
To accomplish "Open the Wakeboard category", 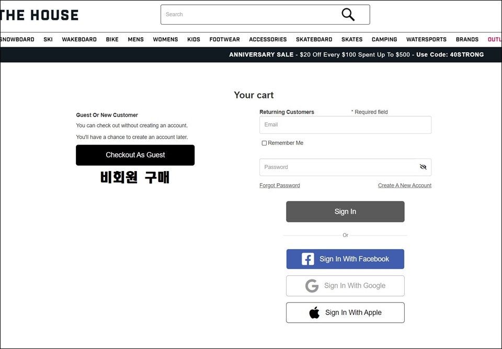I will click(x=79, y=39).
